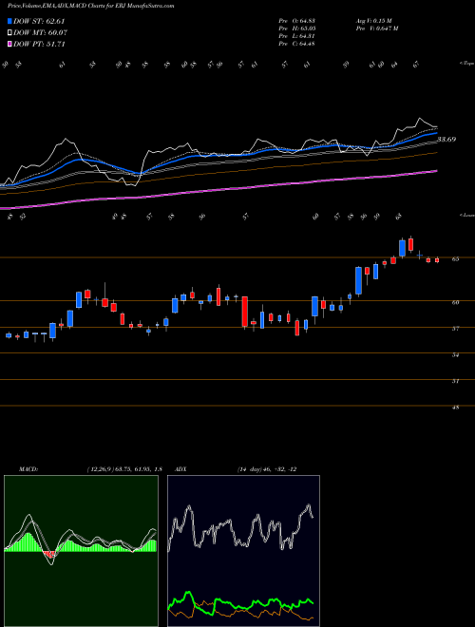Image resolution: width=475 pixels, height=627 pixels.
Task: Click the 'Pre L: 64.31' value
Action: [297, 36]
